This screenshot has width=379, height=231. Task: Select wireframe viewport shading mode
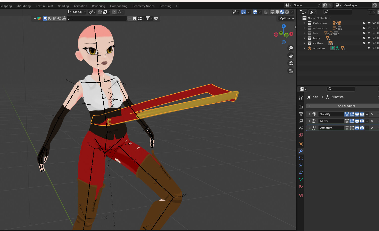272,12
